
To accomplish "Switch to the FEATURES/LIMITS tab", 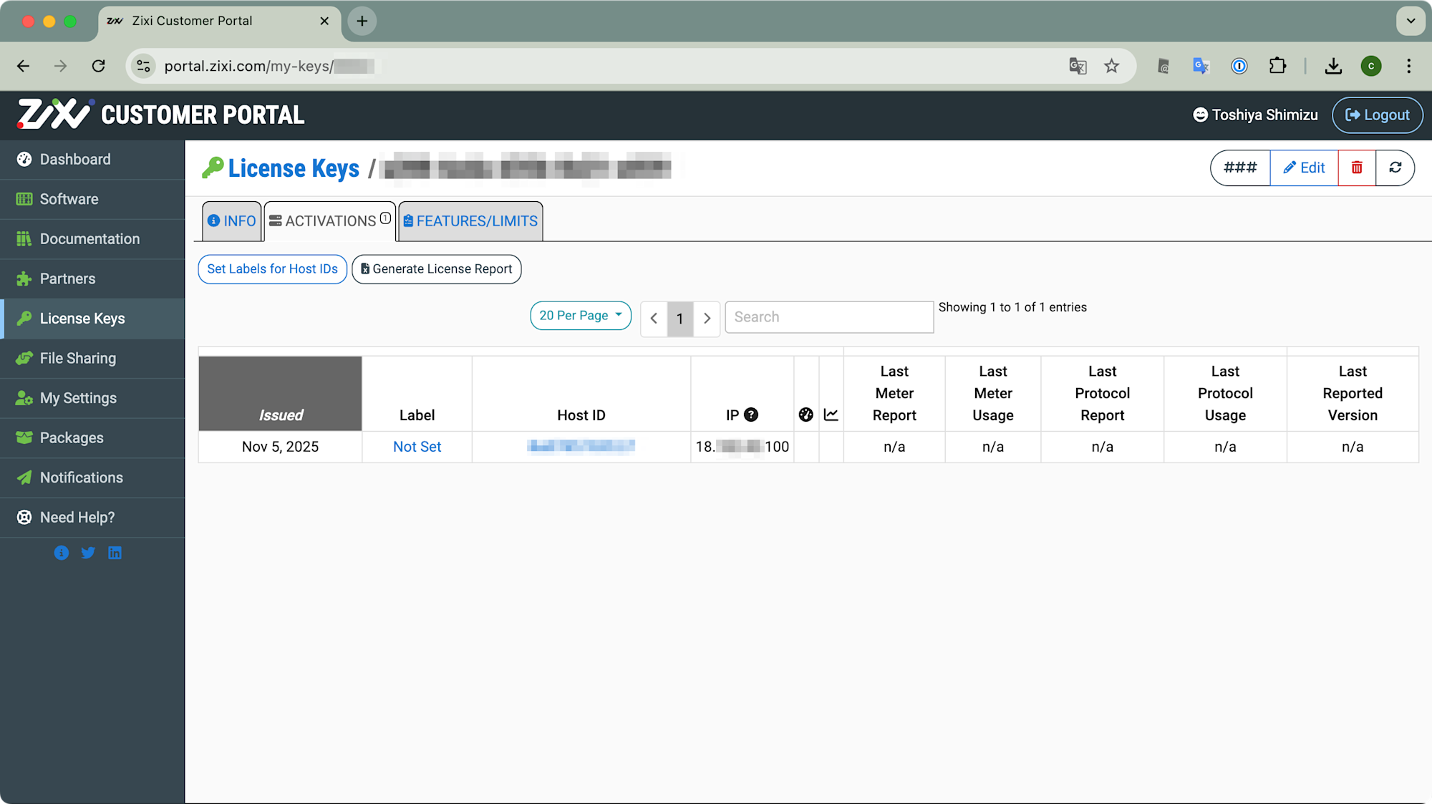I will pyautogui.click(x=470, y=221).
